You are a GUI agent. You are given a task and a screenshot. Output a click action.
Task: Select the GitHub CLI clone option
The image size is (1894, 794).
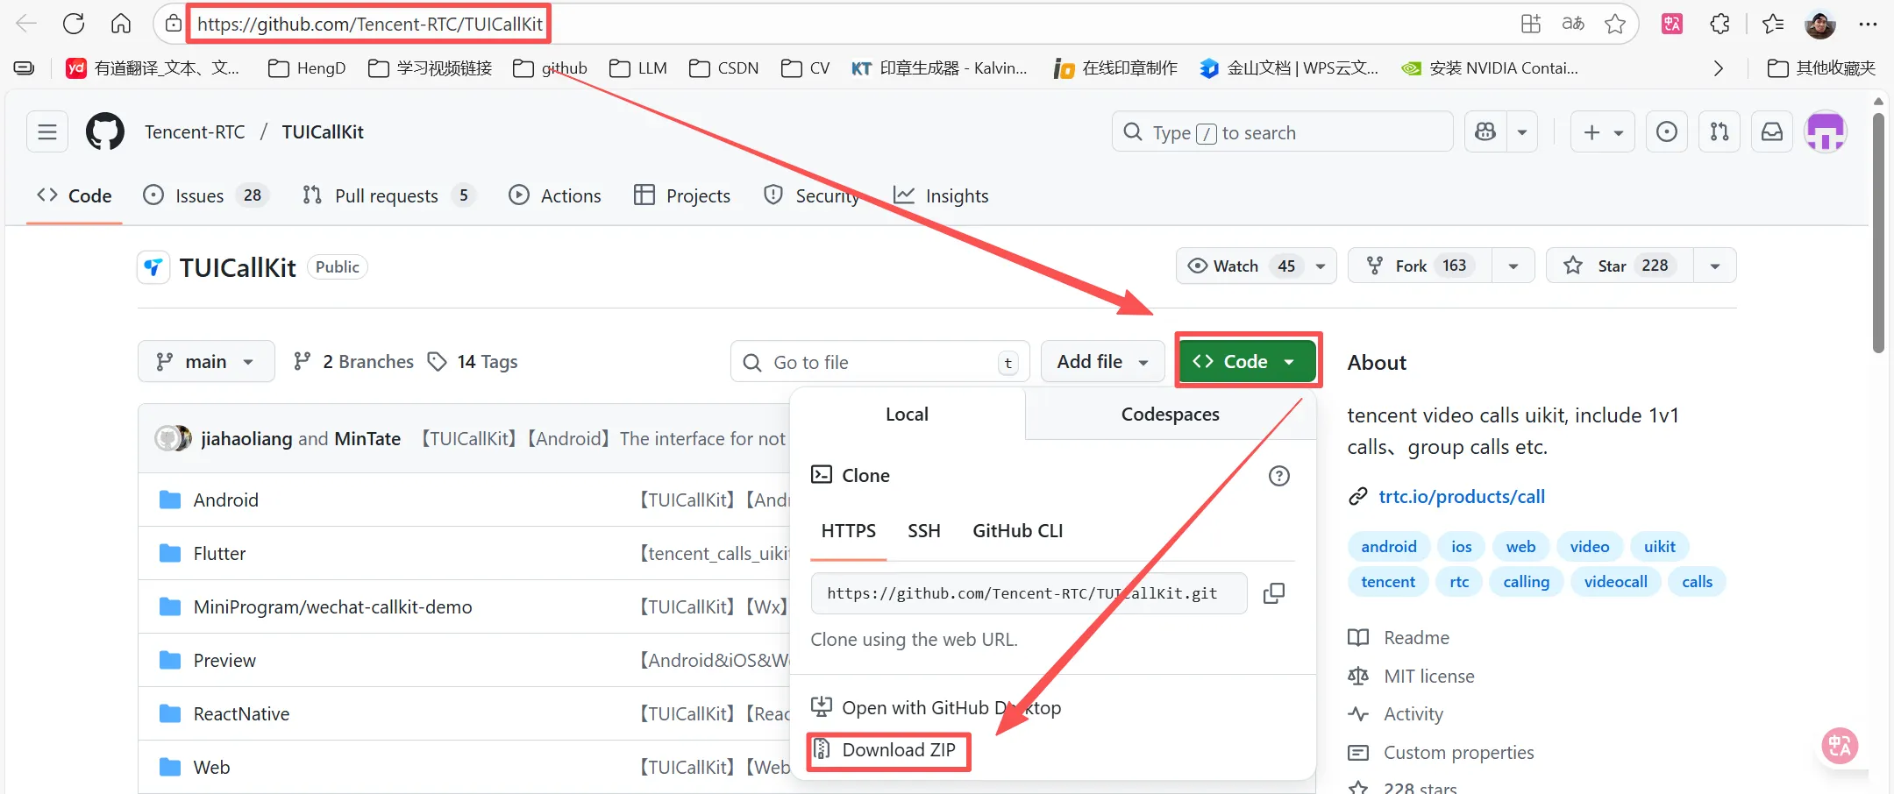coord(1017,531)
